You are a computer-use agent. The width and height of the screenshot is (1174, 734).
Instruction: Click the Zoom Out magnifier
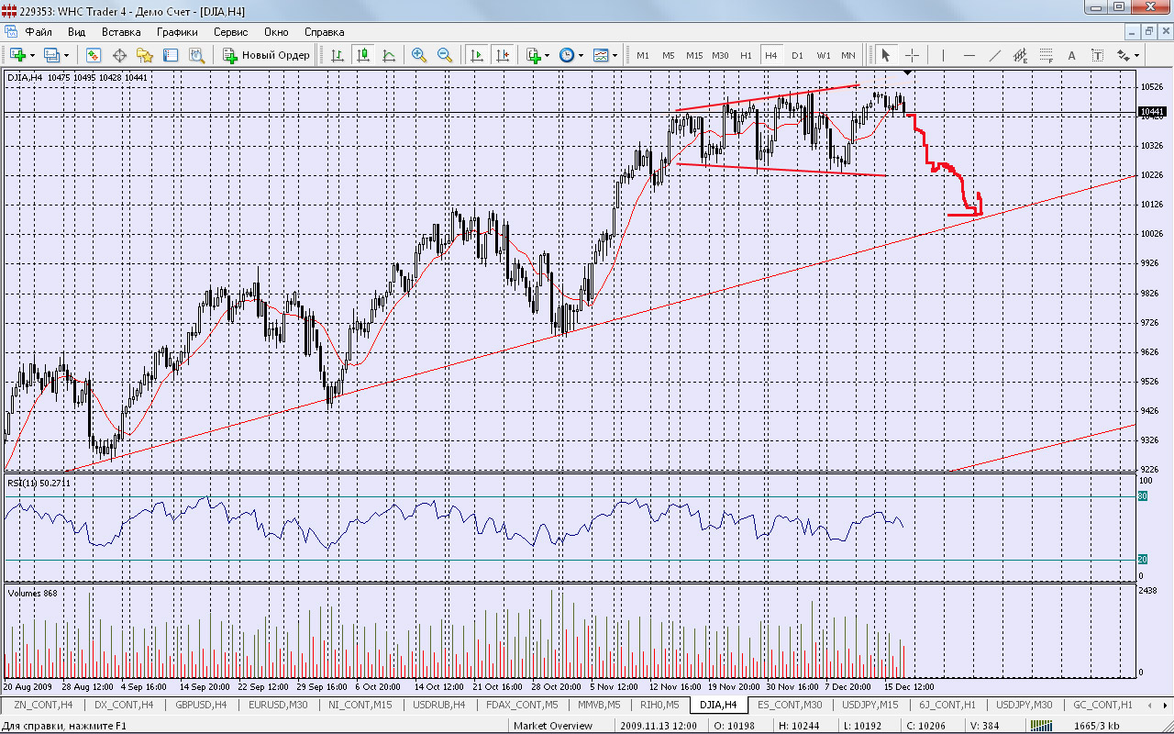(x=445, y=55)
